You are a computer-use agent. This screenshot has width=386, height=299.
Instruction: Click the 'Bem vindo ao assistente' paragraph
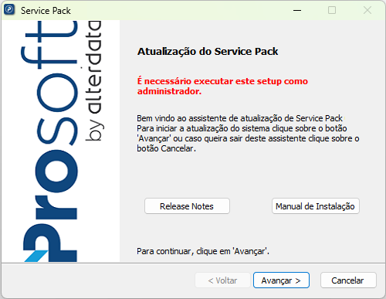[x=248, y=134]
